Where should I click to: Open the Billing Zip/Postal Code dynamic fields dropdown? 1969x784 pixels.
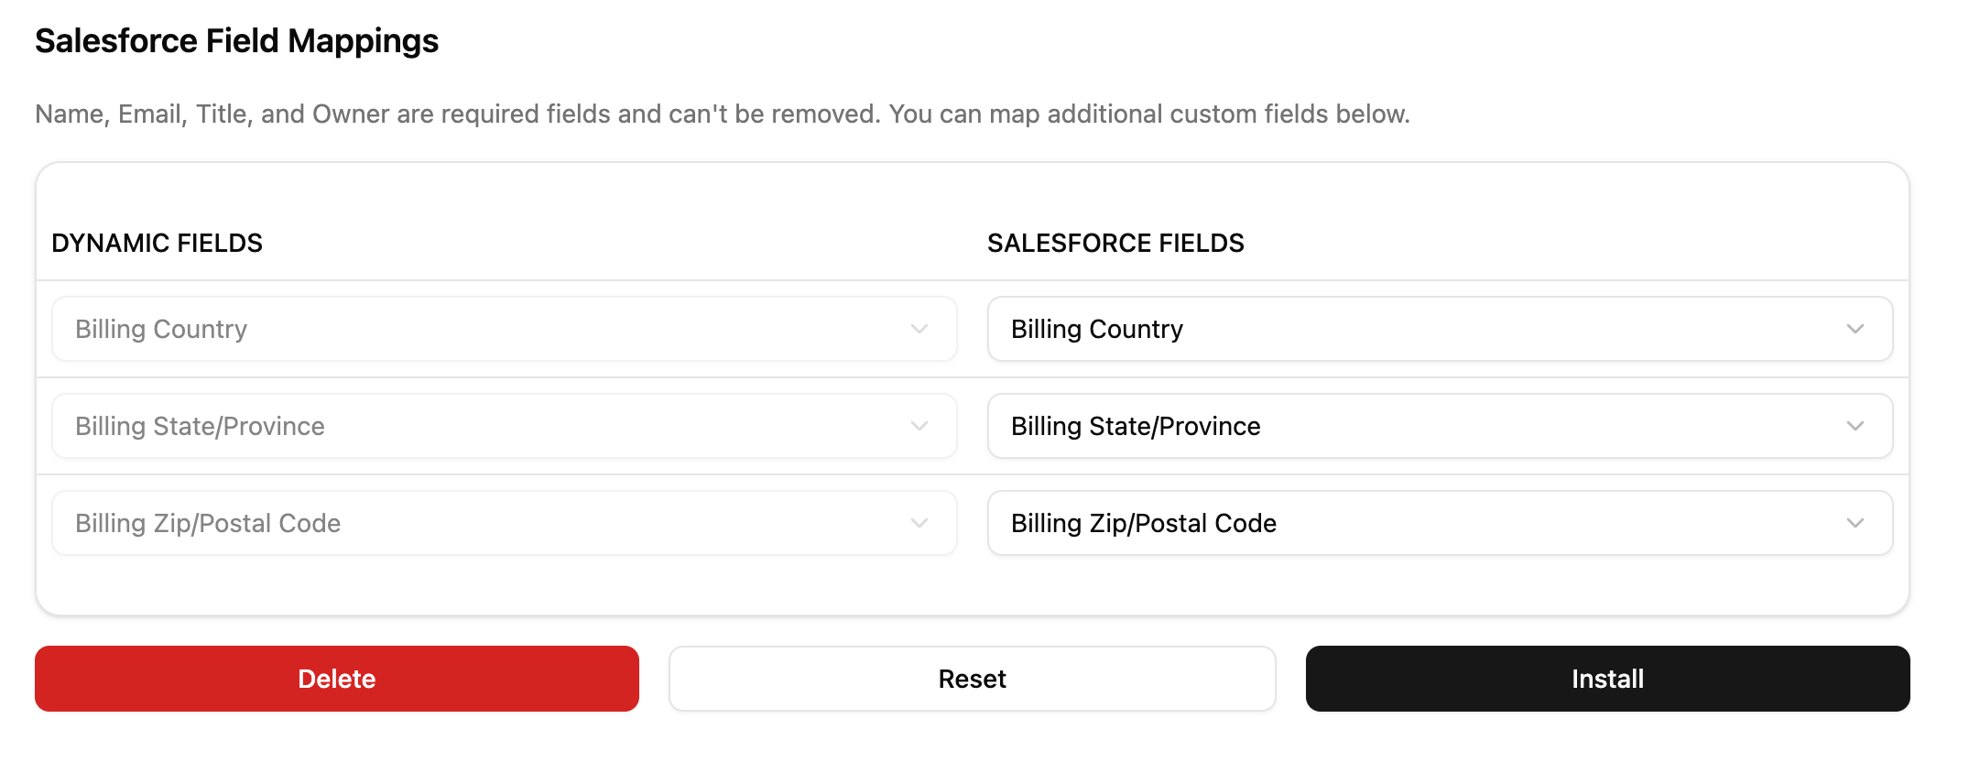pyautogui.click(x=504, y=523)
